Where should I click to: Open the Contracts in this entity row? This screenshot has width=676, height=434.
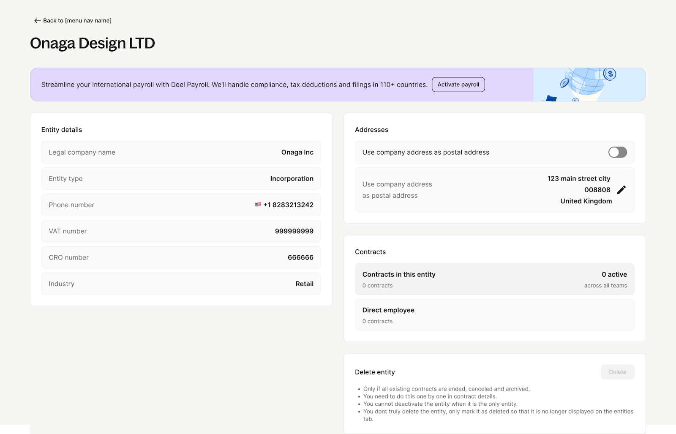click(494, 279)
